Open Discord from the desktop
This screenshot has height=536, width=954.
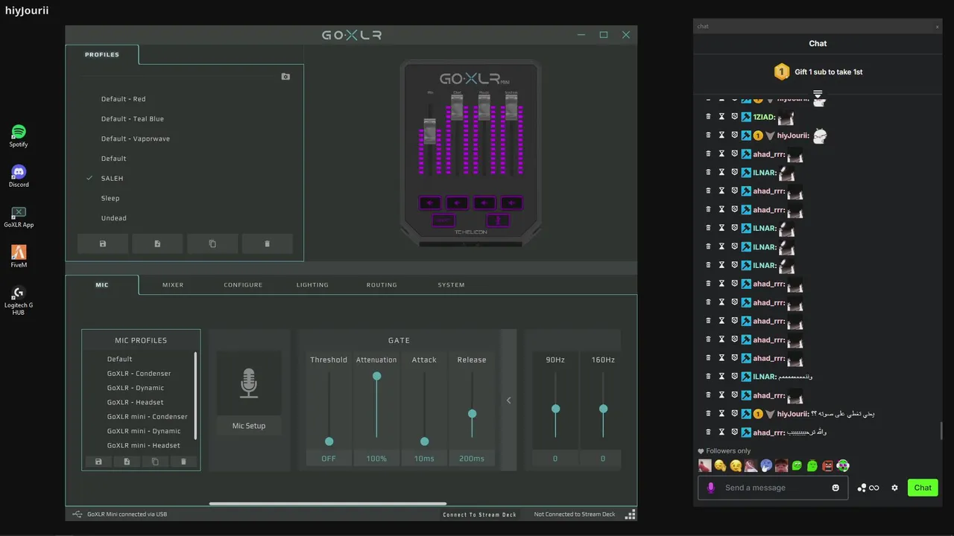[19, 176]
